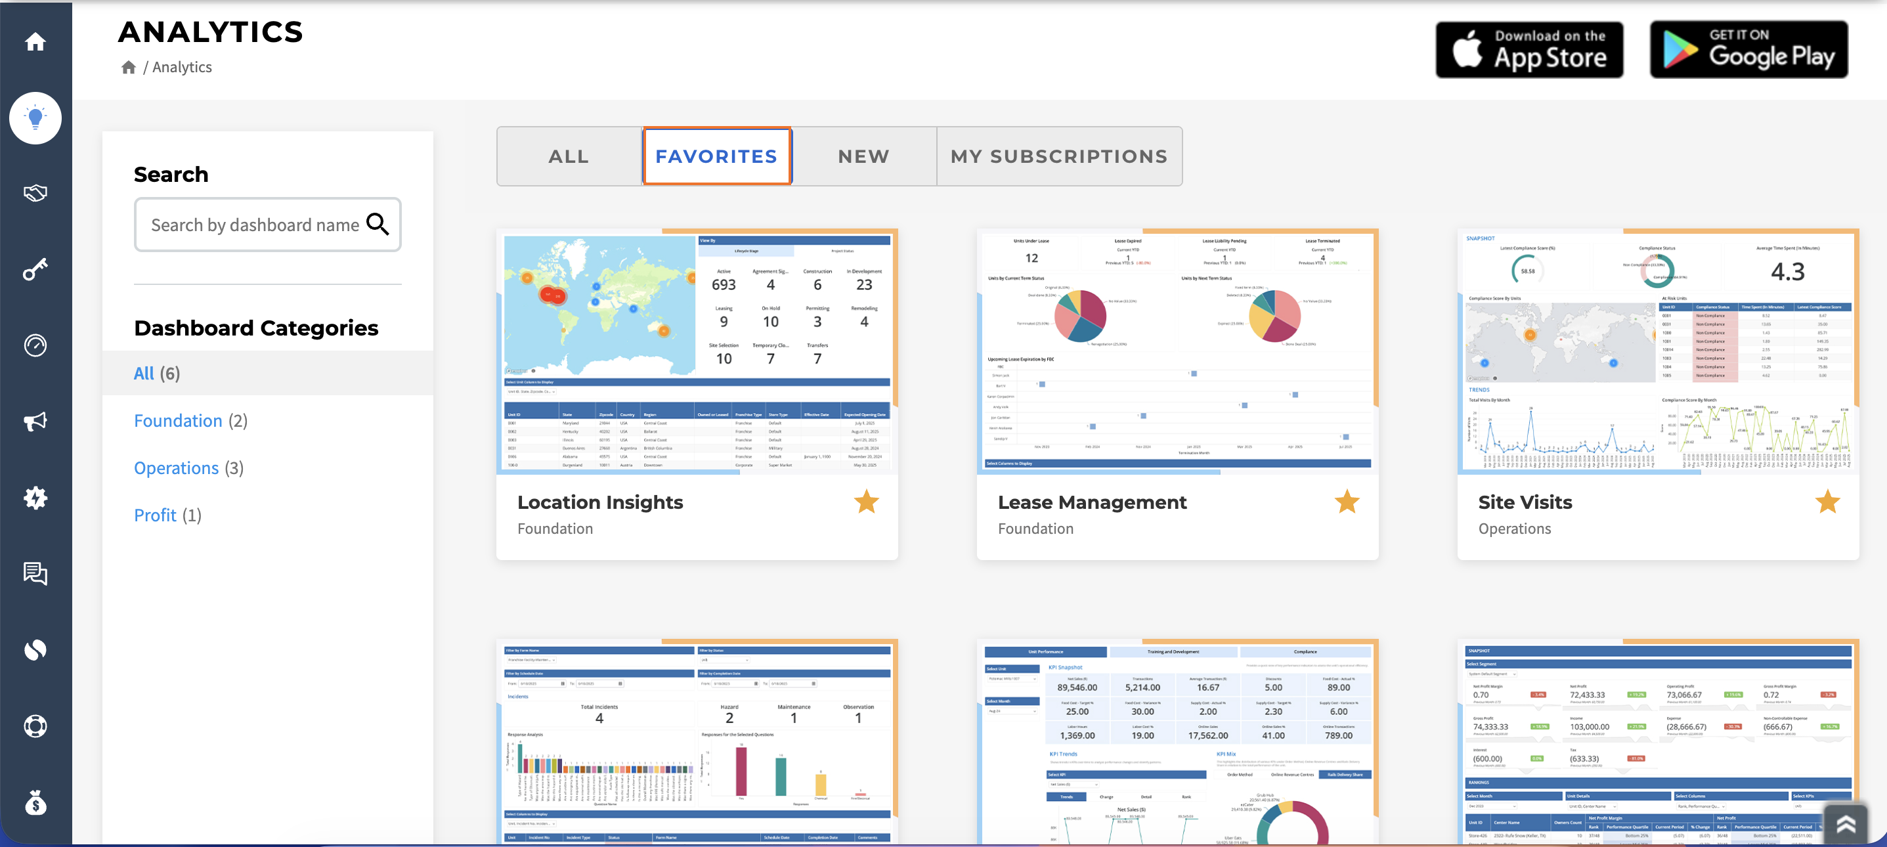The height and width of the screenshot is (847, 1887).
Task: Switch to the ALL tab
Action: point(569,156)
